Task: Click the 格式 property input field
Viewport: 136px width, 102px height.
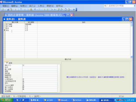Action: tap(40, 67)
